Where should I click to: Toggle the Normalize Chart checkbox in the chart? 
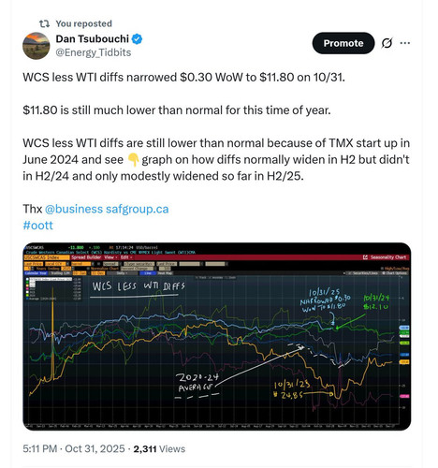[88, 269]
